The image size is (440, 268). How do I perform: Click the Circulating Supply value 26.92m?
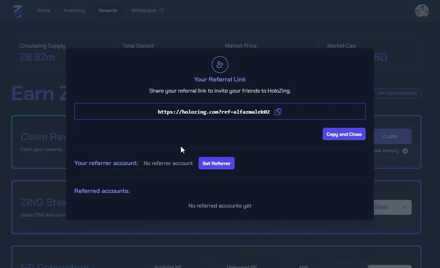(37, 57)
